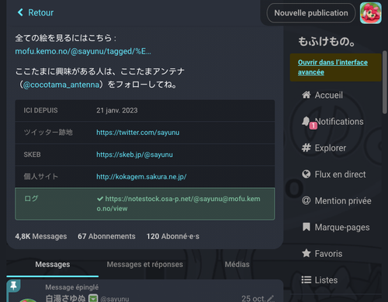The image size is (388, 302).
Task: Click the 4,8K Messages count
Action: point(41,236)
